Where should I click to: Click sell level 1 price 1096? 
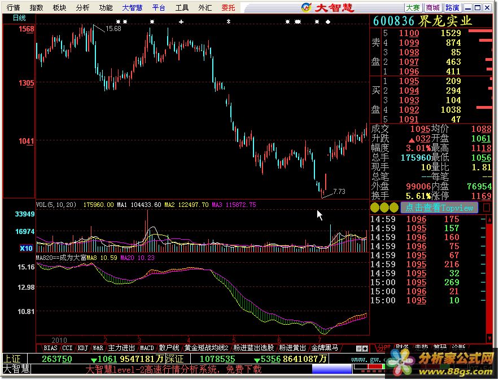[x=409, y=71]
